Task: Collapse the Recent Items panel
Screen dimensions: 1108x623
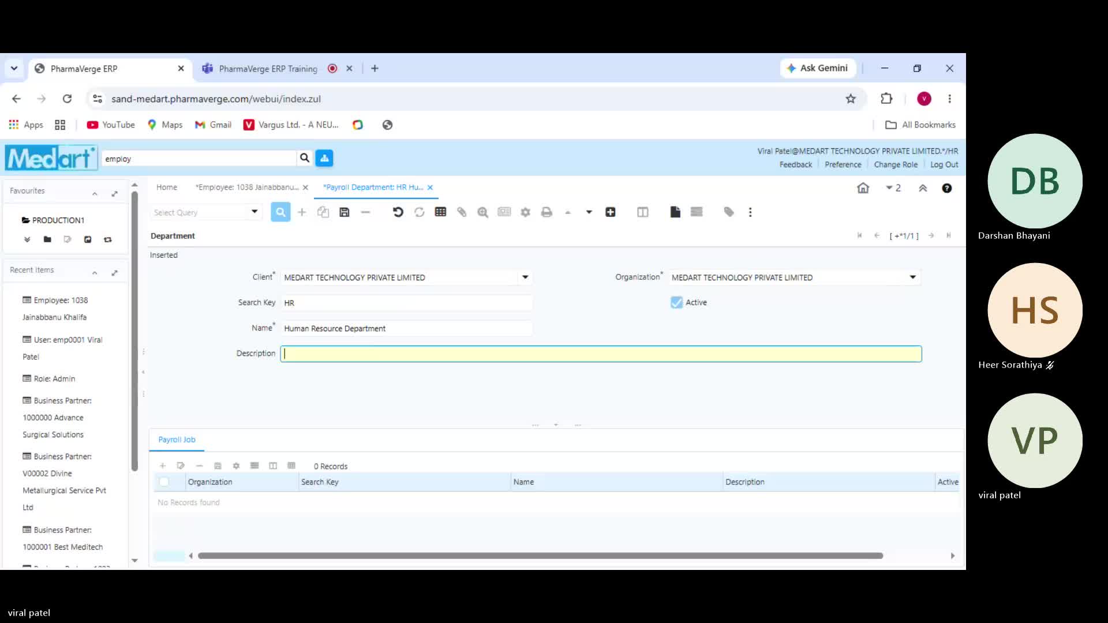Action: pyautogui.click(x=95, y=272)
